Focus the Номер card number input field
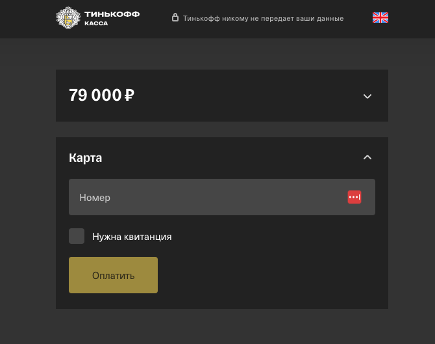 [x=222, y=197]
